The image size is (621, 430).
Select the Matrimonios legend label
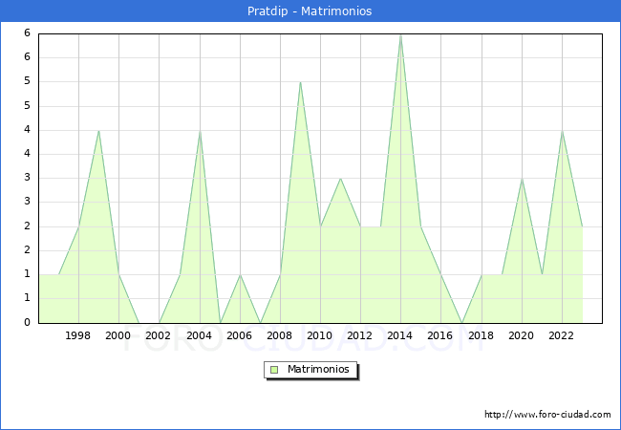[x=318, y=369]
